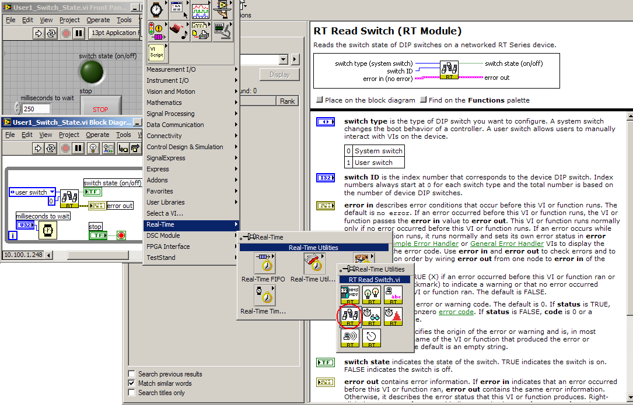Expand the Data Communication submenu
633x405 pixels.
(191, 125)
